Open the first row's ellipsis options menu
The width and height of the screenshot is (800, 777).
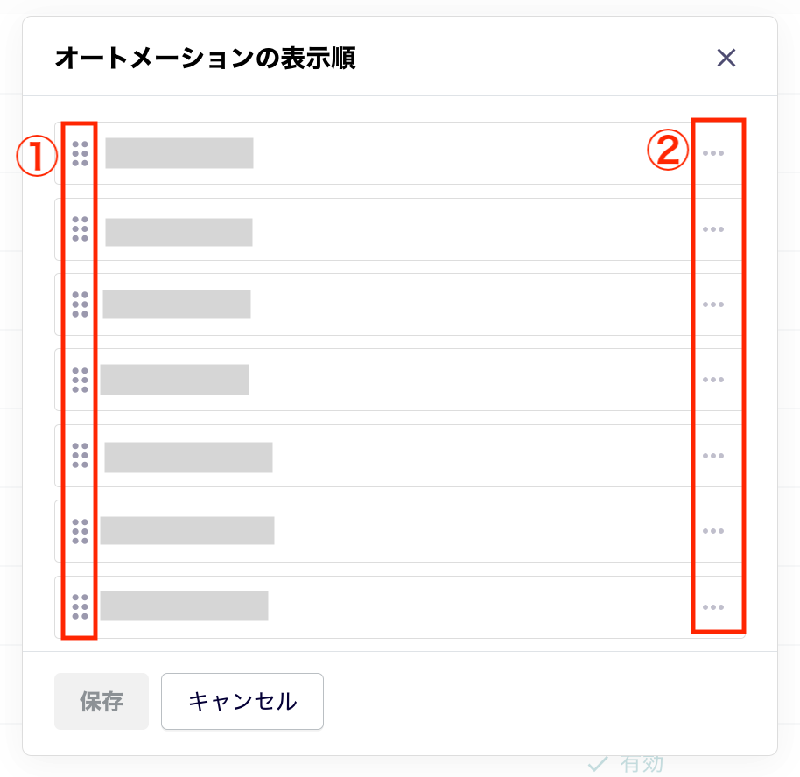pyautogui.click(x=714, y=152)
